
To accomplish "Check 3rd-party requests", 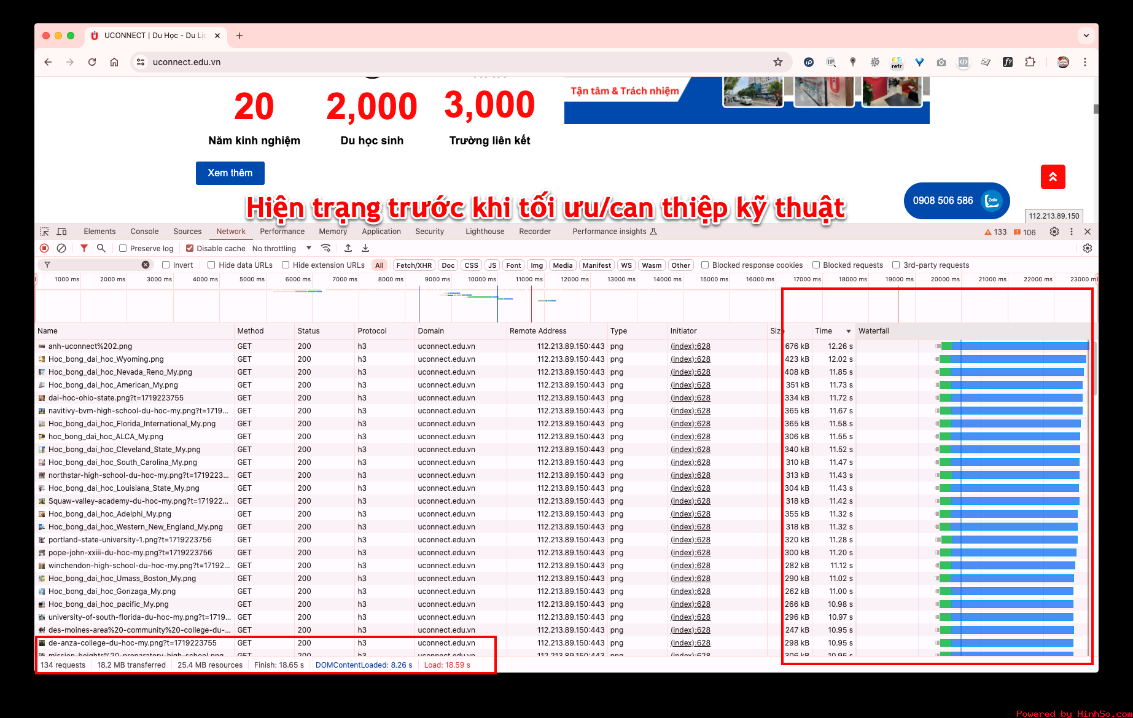I will click(896, 265).
